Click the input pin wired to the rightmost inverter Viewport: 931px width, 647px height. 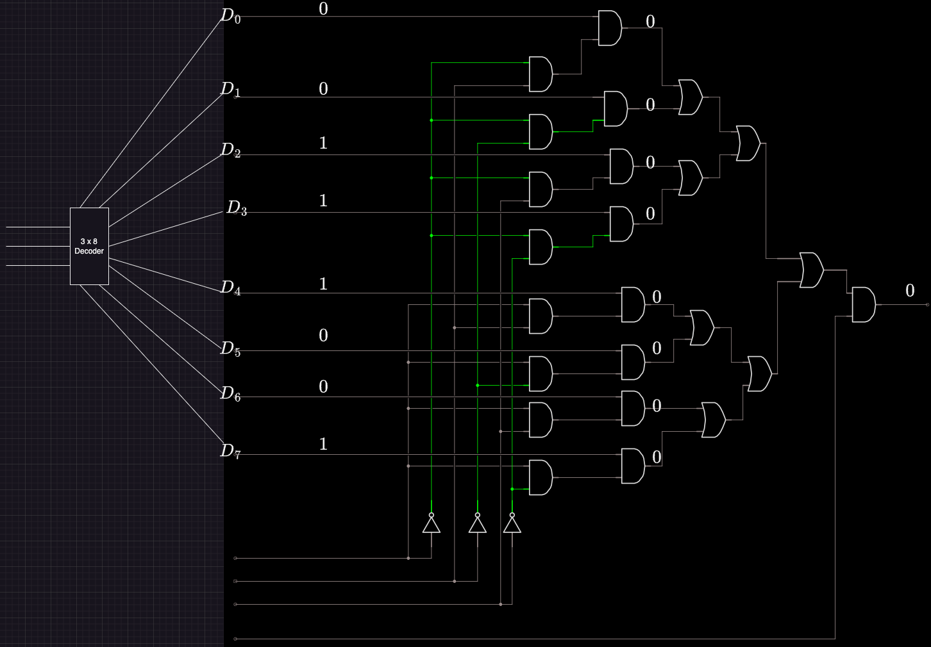235,604
